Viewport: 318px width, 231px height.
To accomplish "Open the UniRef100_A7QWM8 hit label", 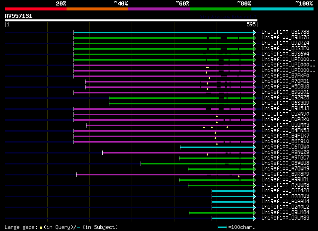I will tap(285, 185).
